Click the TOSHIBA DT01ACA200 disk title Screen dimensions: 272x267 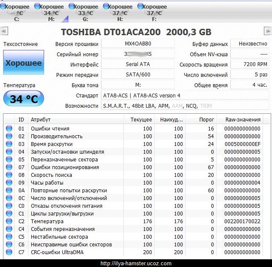click(136, 32)
